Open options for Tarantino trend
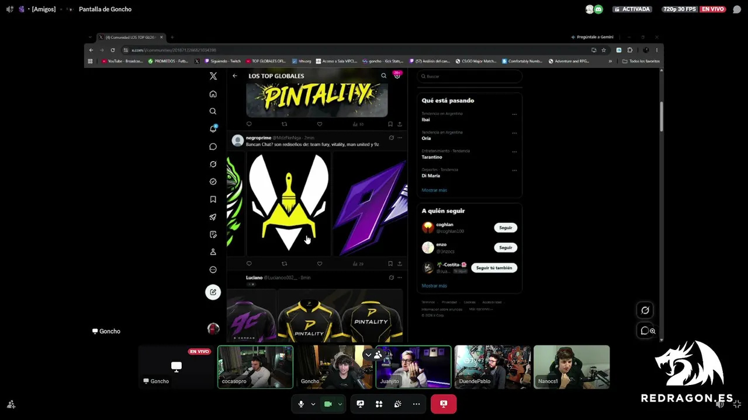 pos(514,152)
